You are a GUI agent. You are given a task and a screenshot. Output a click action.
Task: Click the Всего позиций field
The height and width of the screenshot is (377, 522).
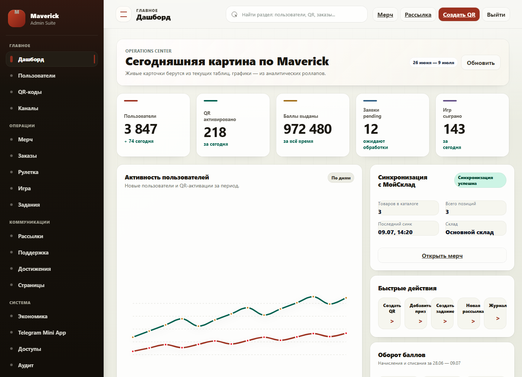(476, 208)
